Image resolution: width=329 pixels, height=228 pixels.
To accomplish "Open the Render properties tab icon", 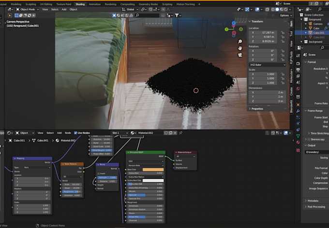I will 298,63.
